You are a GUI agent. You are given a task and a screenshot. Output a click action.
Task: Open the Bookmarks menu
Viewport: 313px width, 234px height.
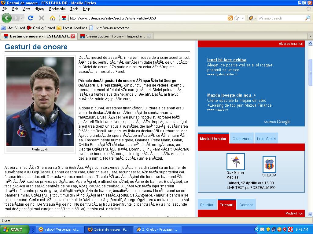[x=57, y=9]
